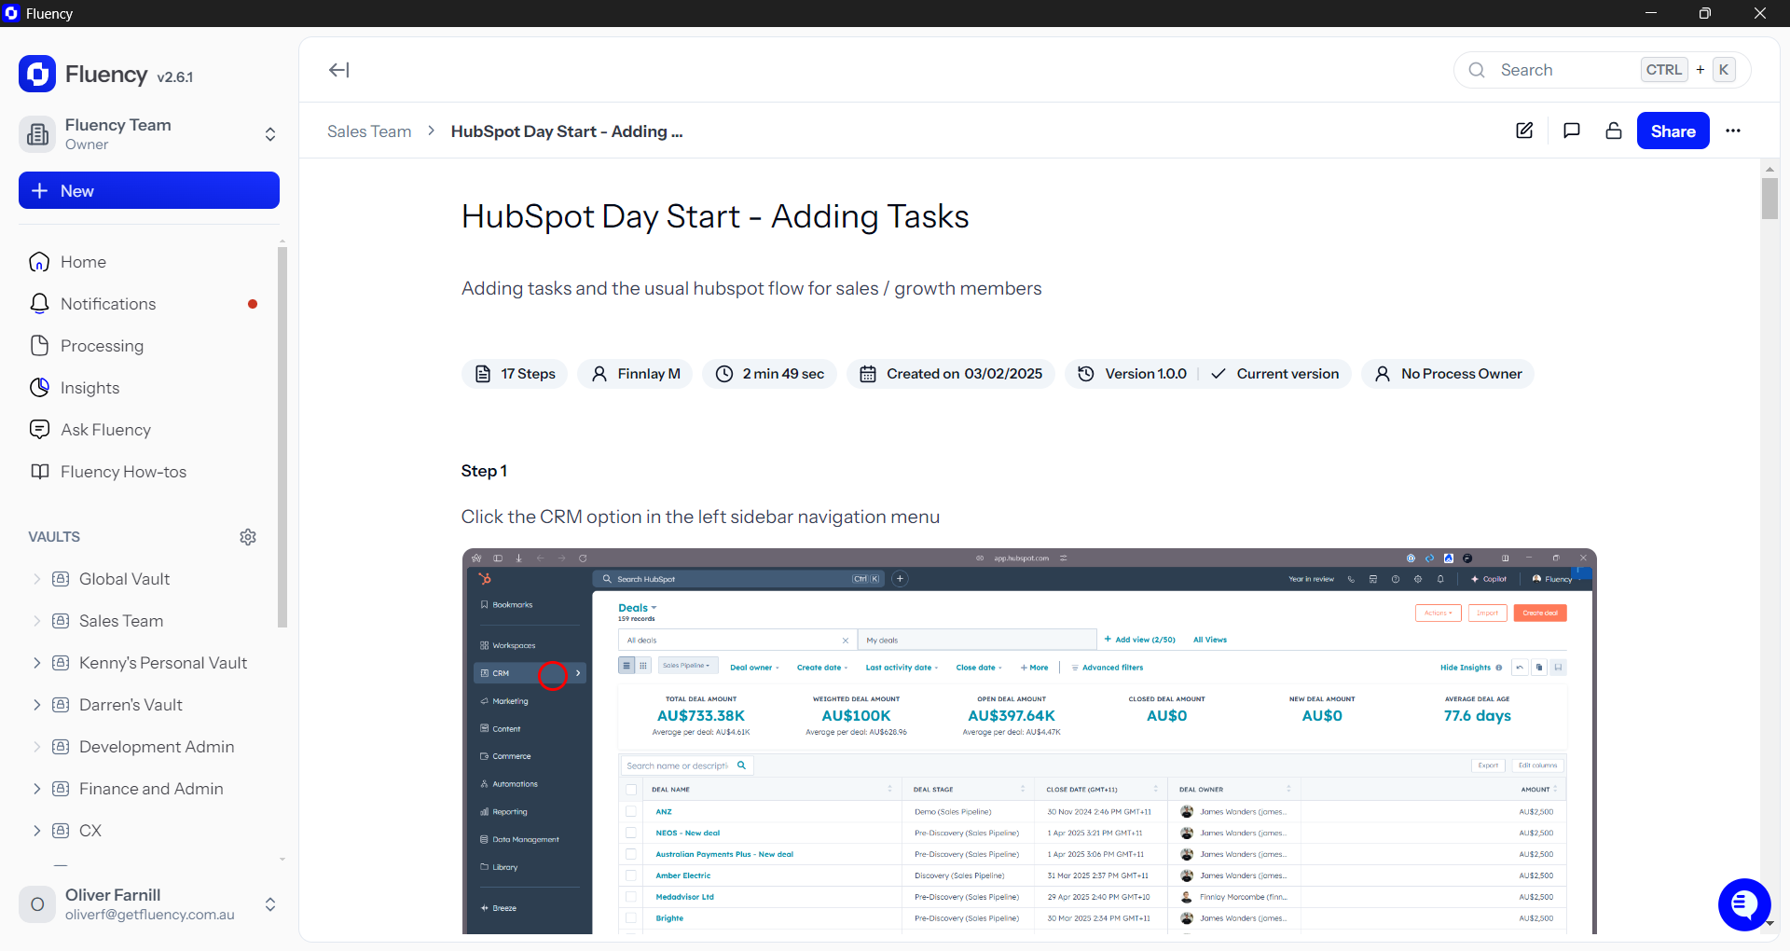
Task: Open the more options ellipsis menu
Action: click(1733, 131)
